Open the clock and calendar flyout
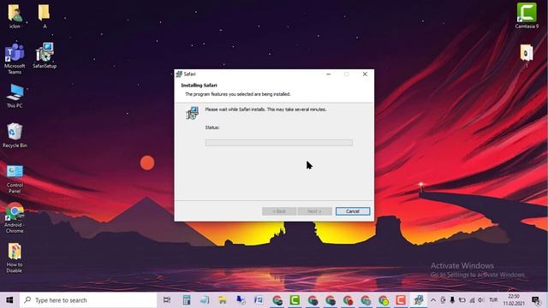The height and width of the screenshot is (308, 548). pyautogui.click(x=514, y=300)
